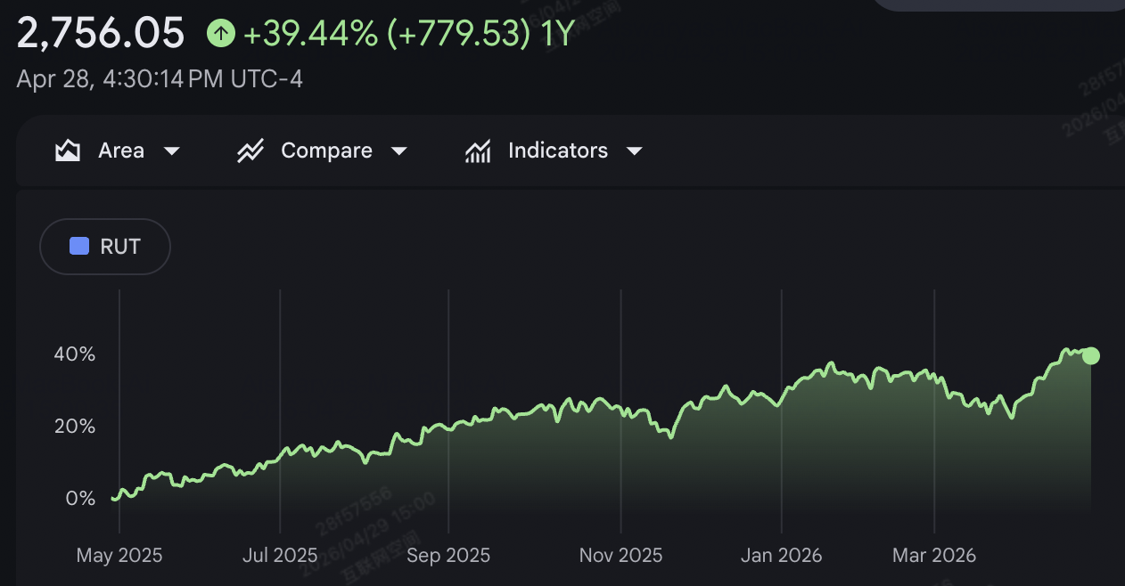
Task: Select the Jan 2026 axis label
Action: 781,556
